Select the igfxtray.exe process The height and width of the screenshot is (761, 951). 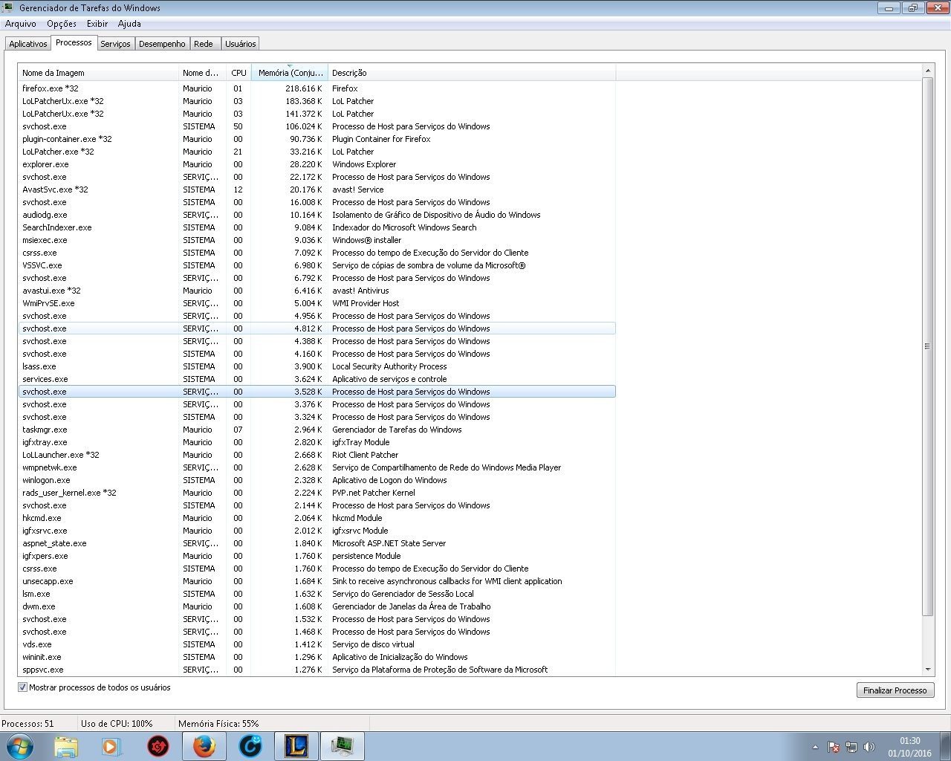pos(317,442)
